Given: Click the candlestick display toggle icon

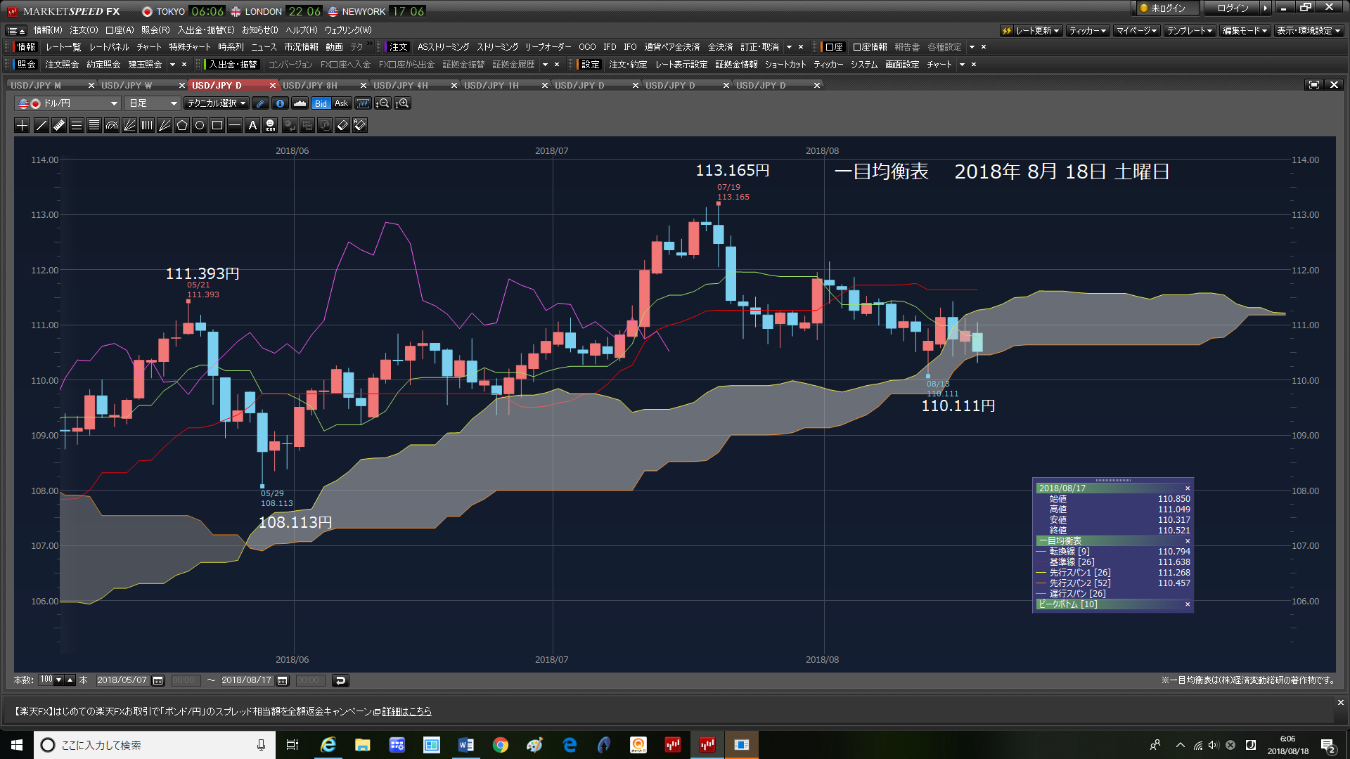Looking at the screenshot, I should [363, 103].
